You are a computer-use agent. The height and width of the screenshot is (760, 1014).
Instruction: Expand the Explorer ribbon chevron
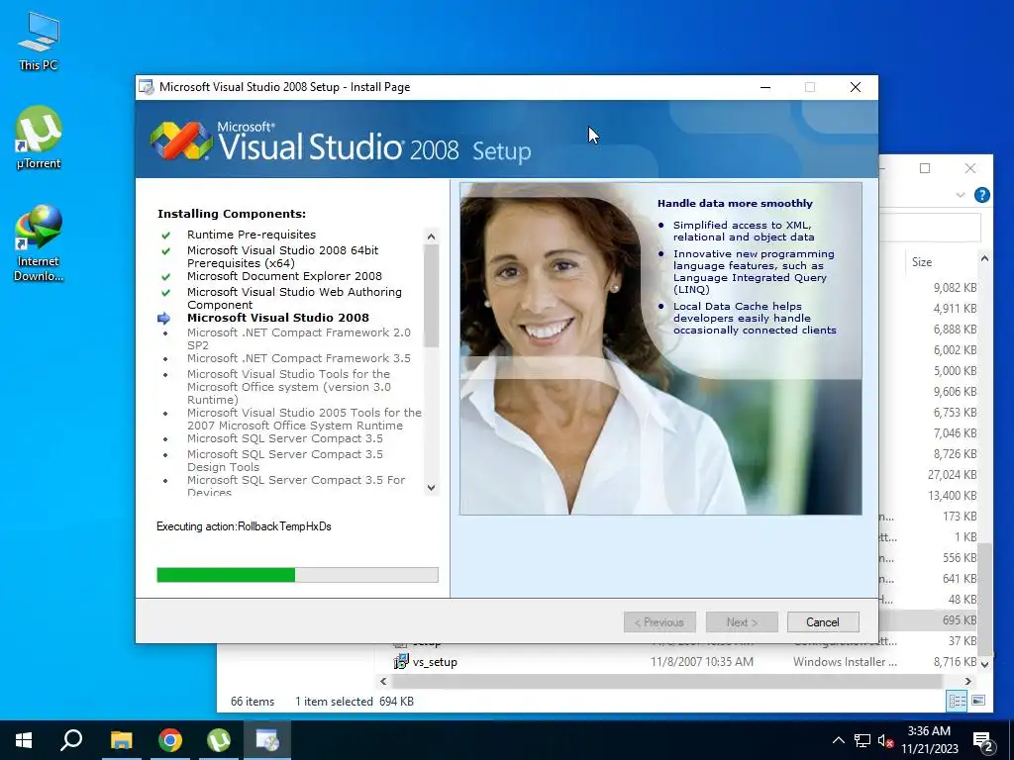pyautogui.click(x=961, y=195)
